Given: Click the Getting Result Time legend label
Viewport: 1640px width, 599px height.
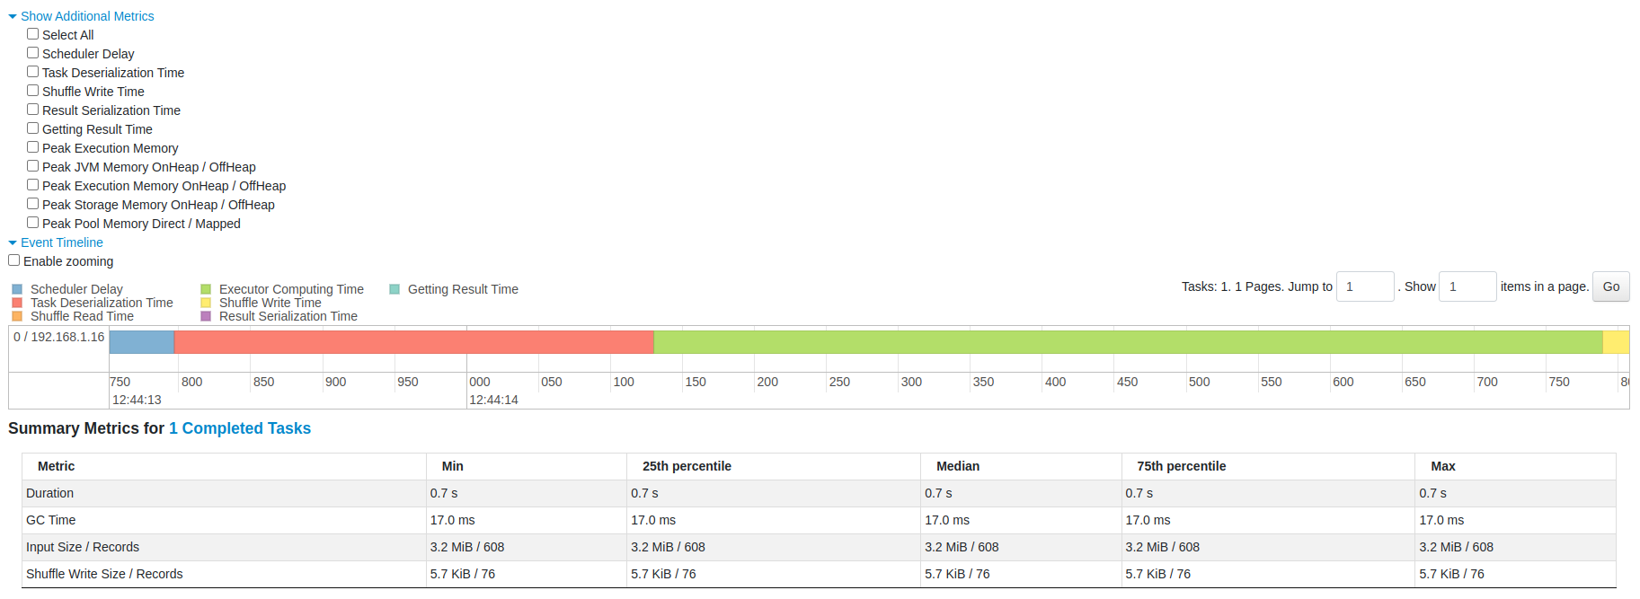Looking at the screenshot, I should pyautogui.click(x=463, y=289).
